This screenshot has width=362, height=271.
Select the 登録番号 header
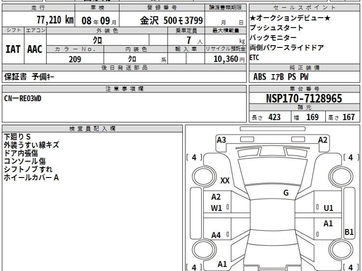pos(162,8)
